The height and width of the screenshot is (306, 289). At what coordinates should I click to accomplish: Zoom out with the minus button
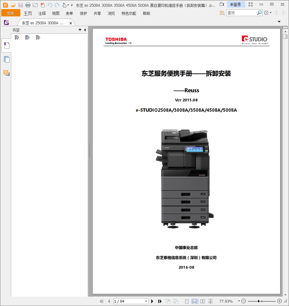click(x=243, y=301)
